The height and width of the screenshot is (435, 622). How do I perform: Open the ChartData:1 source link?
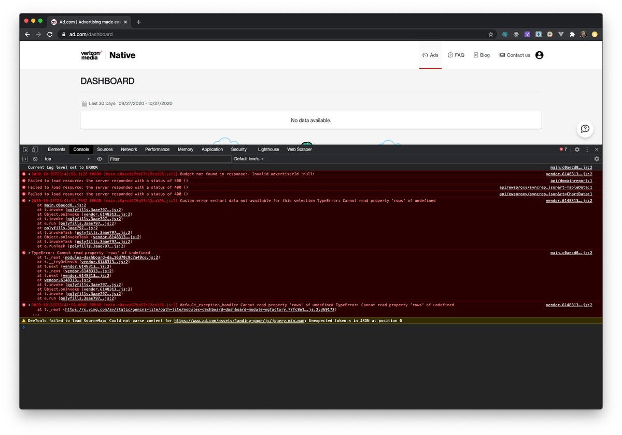point(546,194)
